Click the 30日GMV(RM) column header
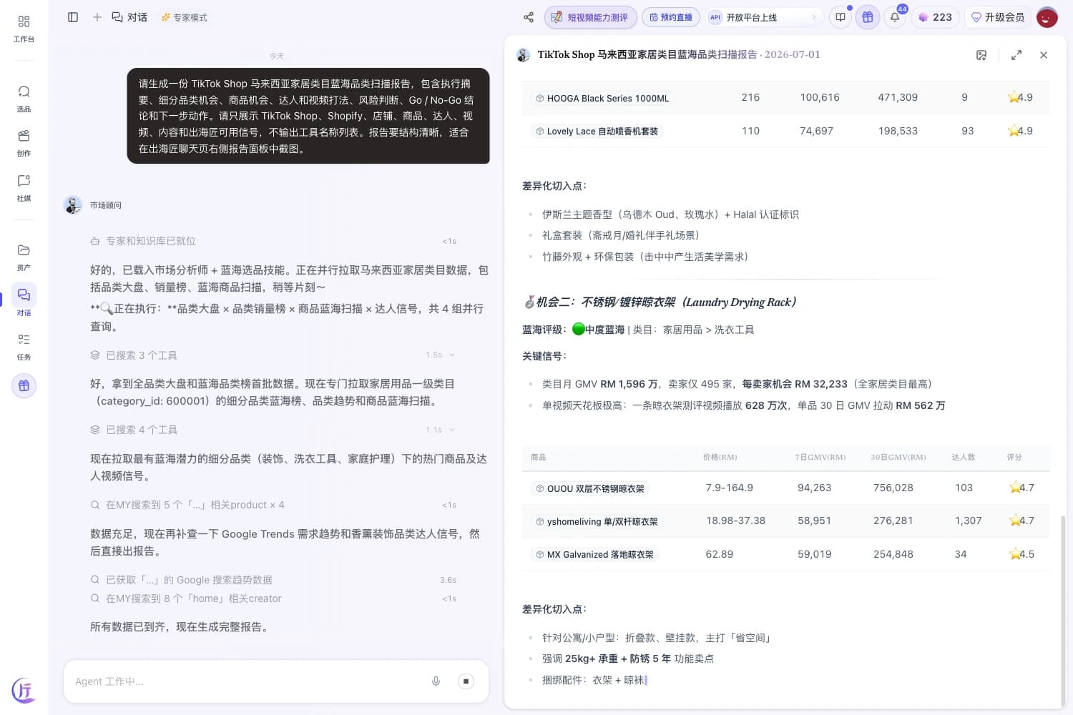Image resolution: width=1073 pixels, height=715 pixels. [x=898, y=457]
